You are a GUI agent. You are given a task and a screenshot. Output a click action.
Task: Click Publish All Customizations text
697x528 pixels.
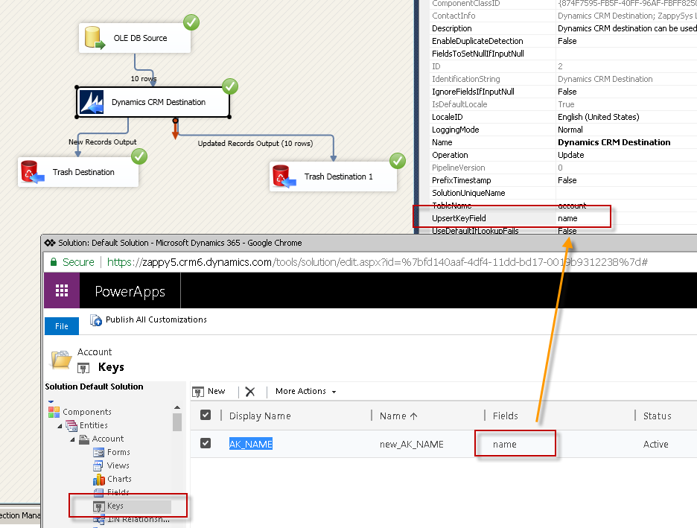(x=156, y=319)
